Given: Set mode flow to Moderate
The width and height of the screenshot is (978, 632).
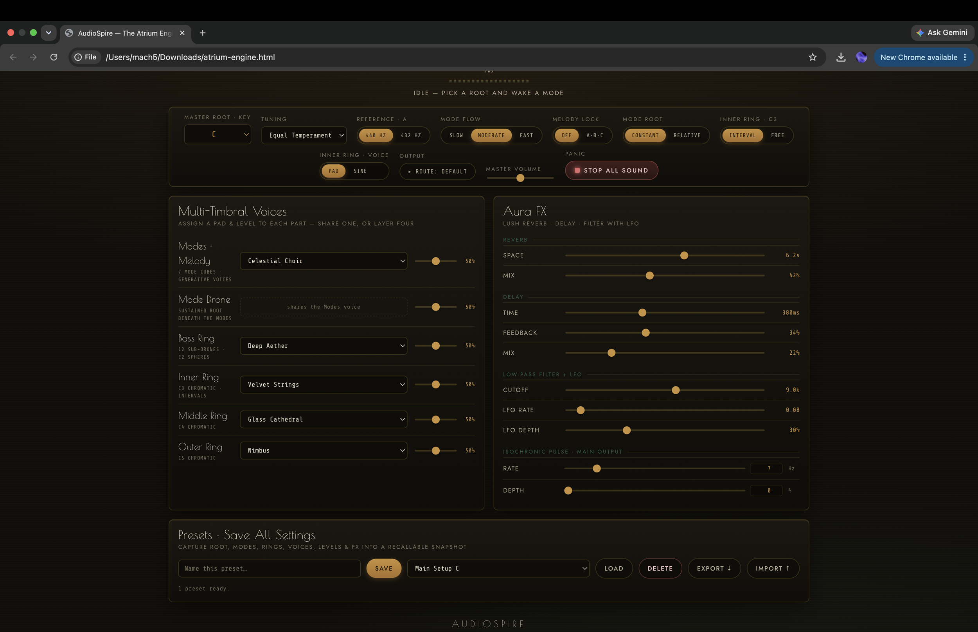Looking at the screenshot, I should click(491, 135).
